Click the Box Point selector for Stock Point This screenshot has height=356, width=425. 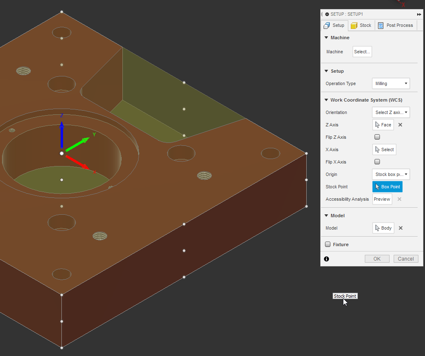pyautogui.click(x=387, y=186)
